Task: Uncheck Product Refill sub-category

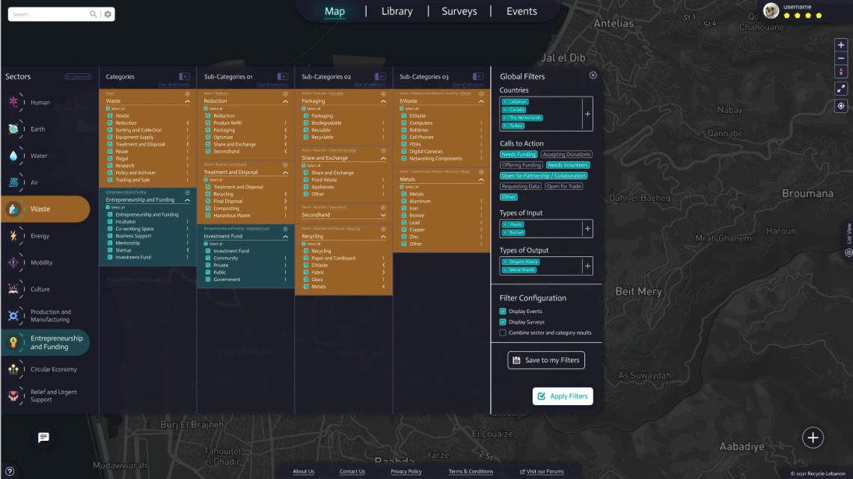Action: (208, 123)
